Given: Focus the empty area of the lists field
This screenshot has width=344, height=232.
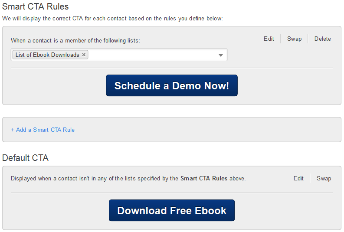Looking at the screenshot, I should pyautogui.click(x=152, y=55).
